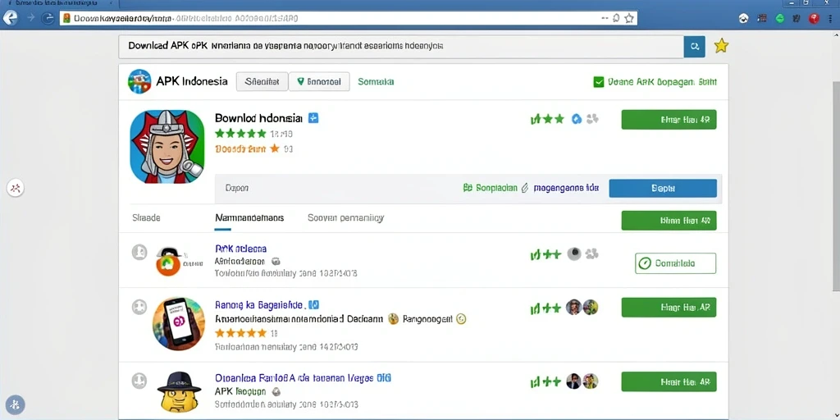840x420 pixels.
Task: Toggle the green Veane ARK Bopagan checkbox
Action: point(599,82)
